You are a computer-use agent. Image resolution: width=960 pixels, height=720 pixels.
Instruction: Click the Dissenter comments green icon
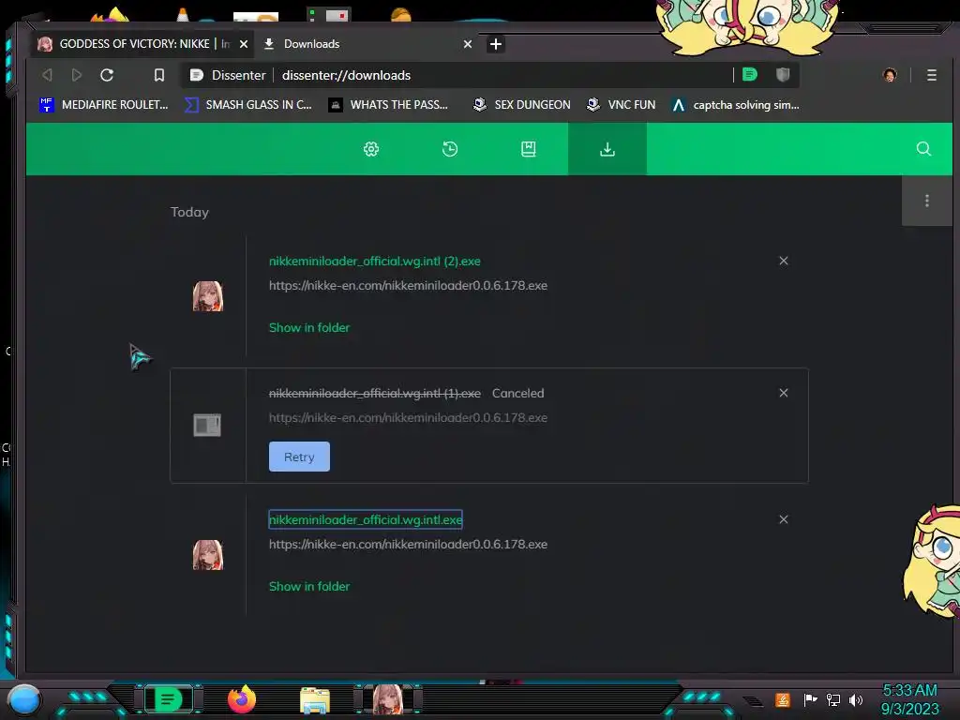click(749, 75)
